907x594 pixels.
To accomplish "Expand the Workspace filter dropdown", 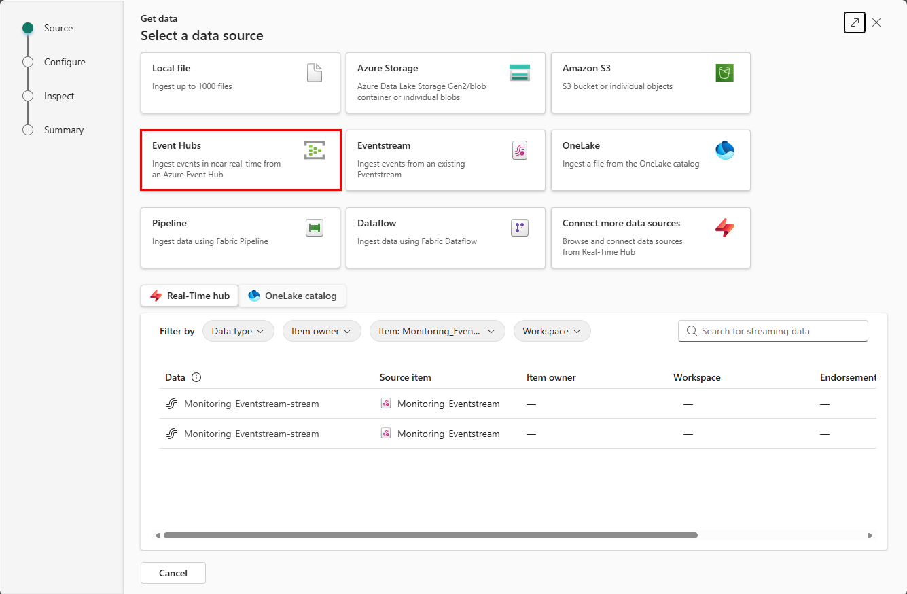I will (x=552, y=331).
